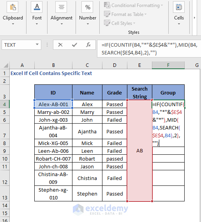
Task: Select row 7 header
Action: pos(5,131)
